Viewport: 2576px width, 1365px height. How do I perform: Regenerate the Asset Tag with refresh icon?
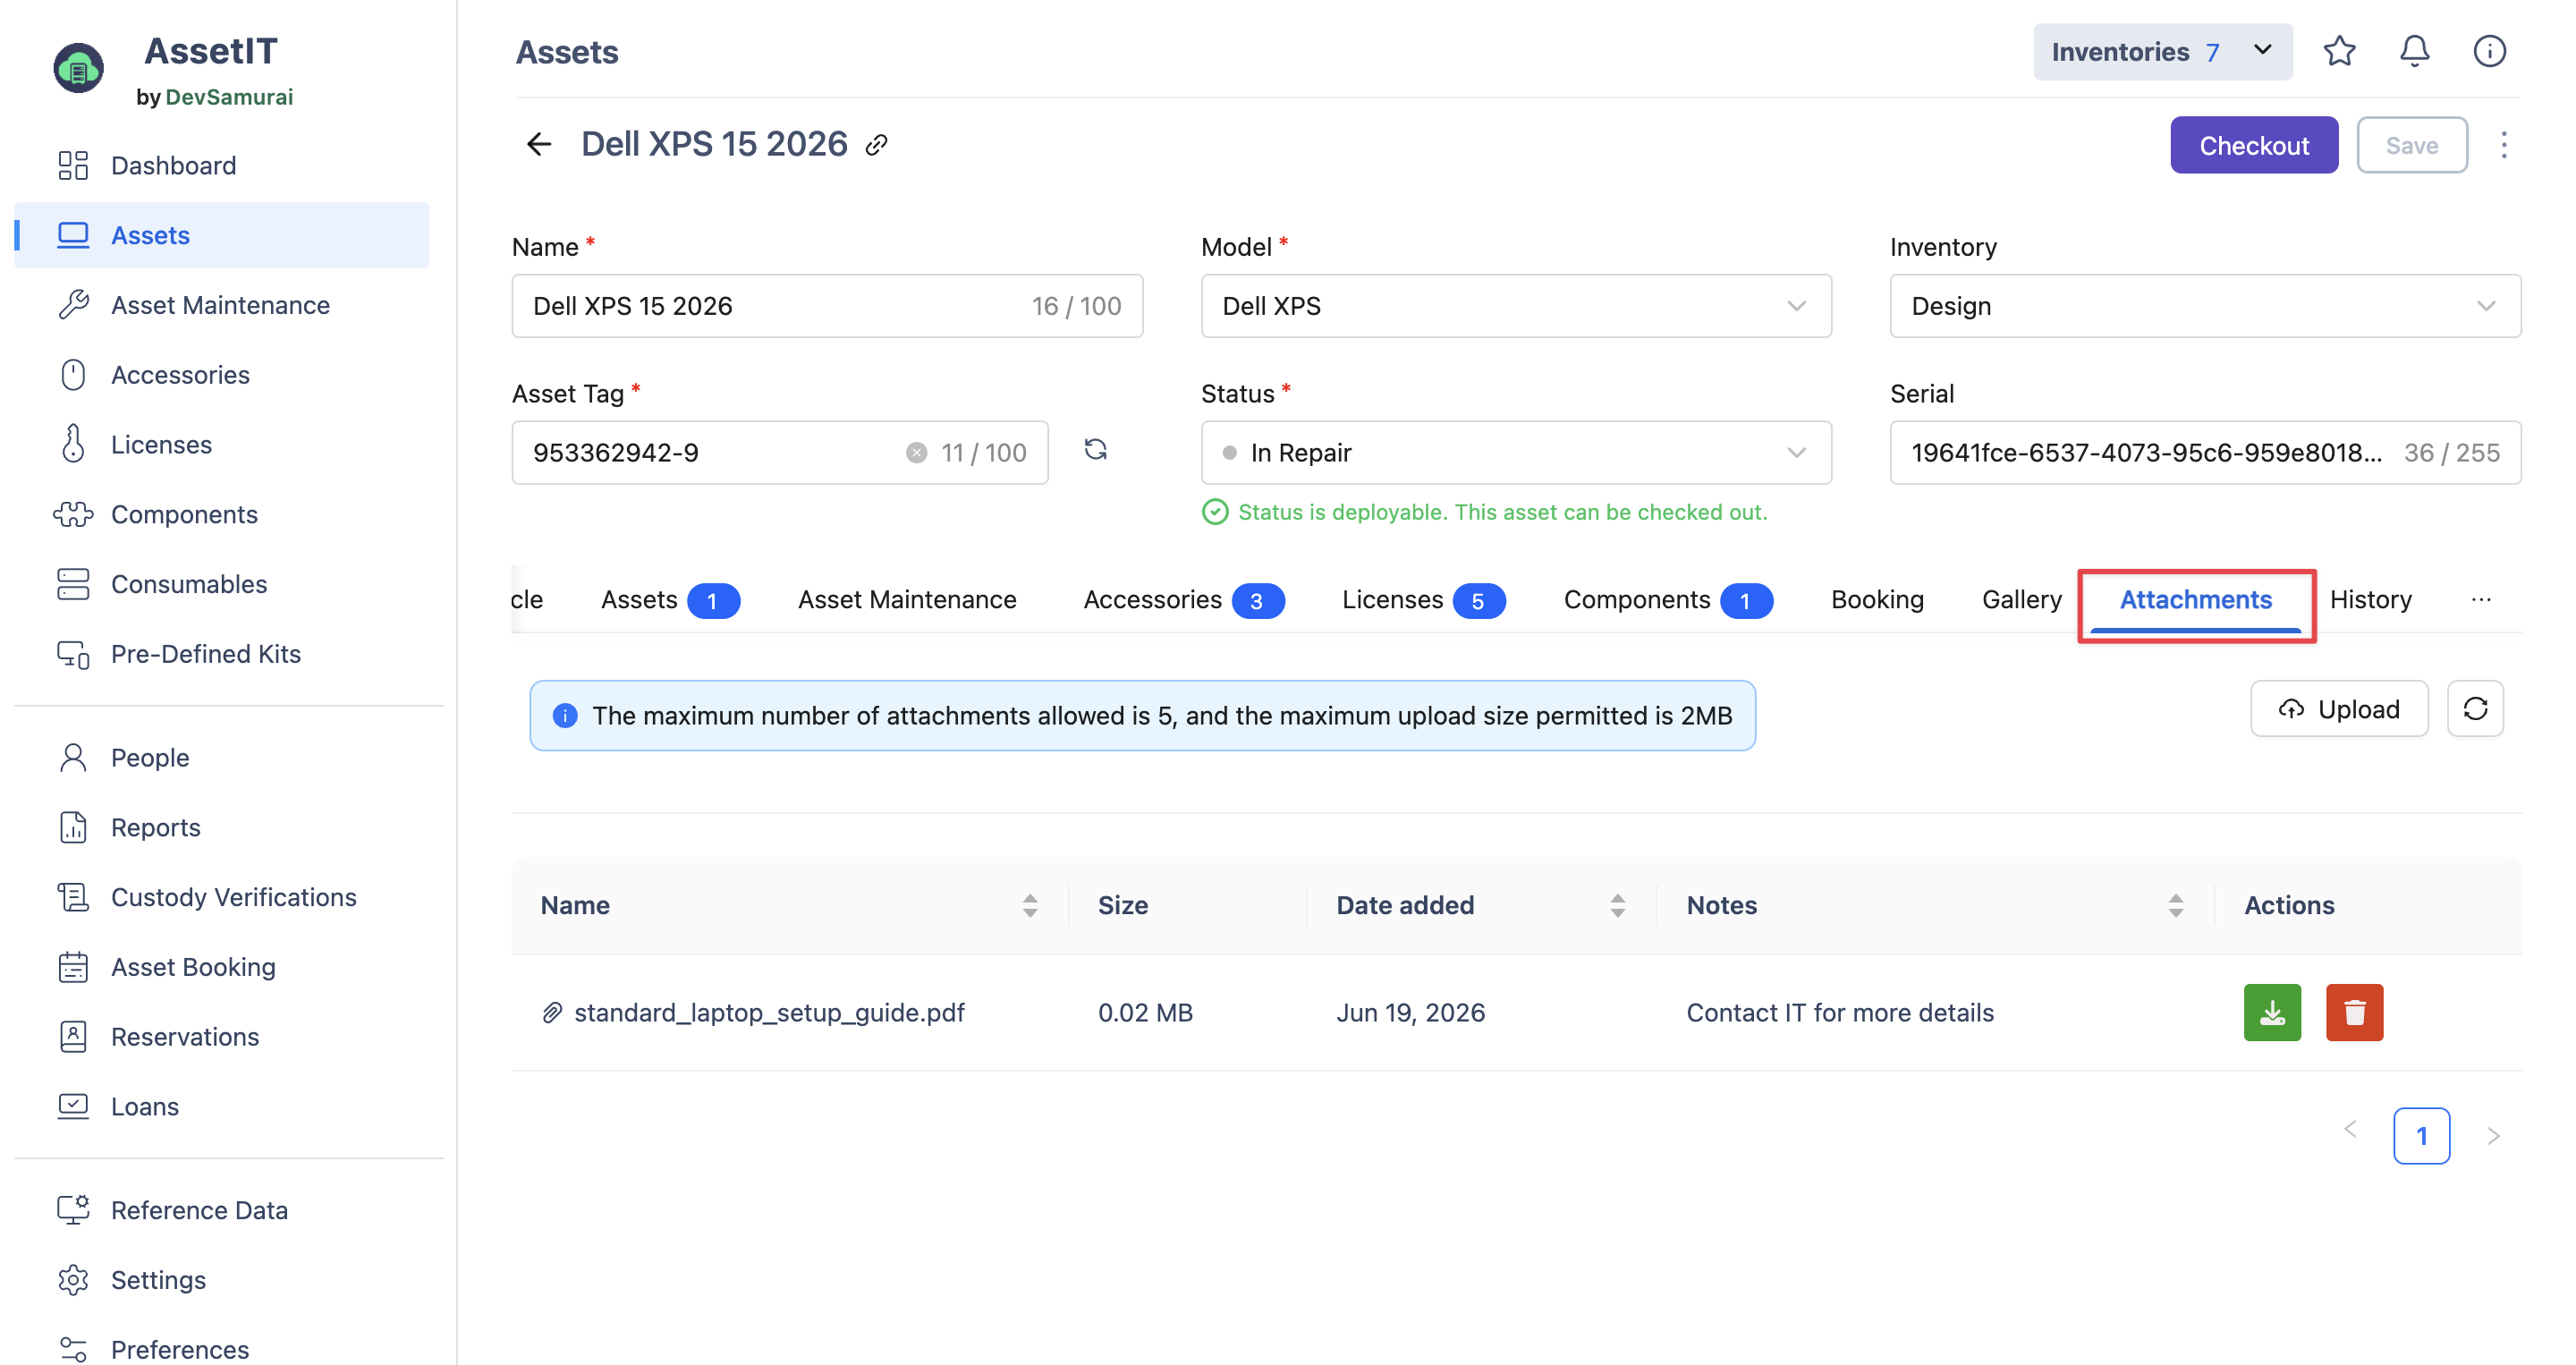(x=1096, y=450)
